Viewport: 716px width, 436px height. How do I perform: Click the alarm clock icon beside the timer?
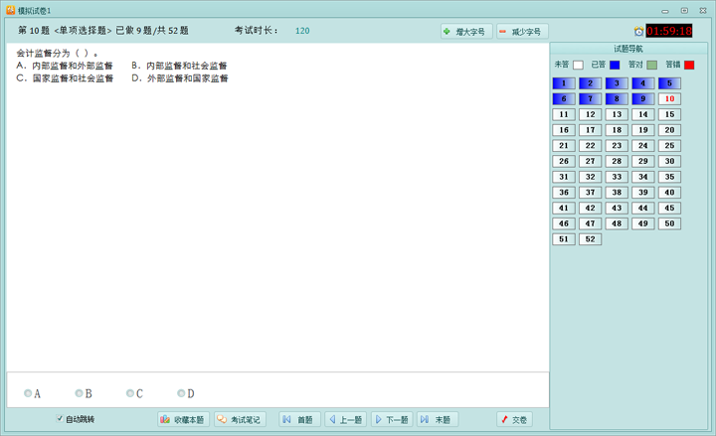(638, 32)
